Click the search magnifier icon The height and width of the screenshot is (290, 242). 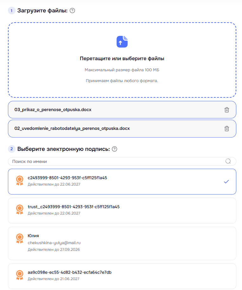pos(228,161)
